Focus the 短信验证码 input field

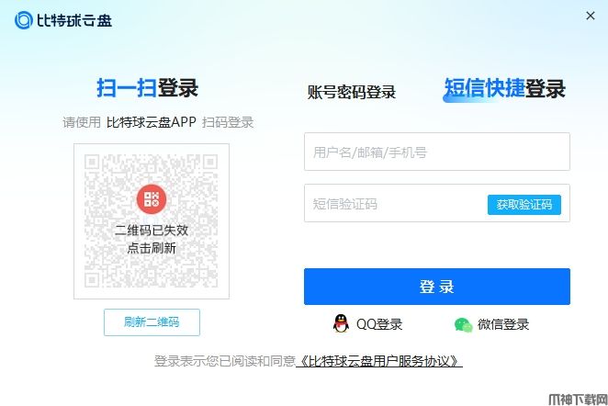(396, 203)
